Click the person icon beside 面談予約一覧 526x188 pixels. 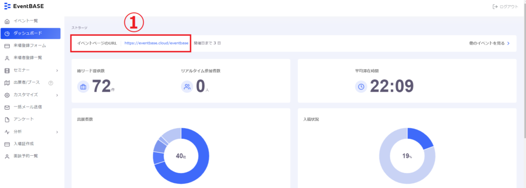[x=7, y=156]
